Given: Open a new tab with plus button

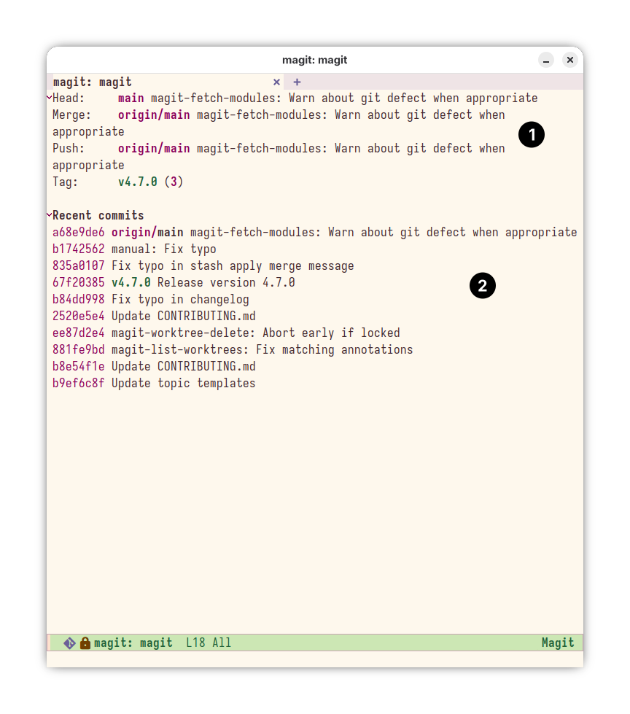Looking at the screenshot, I should (x=297, y=82).
